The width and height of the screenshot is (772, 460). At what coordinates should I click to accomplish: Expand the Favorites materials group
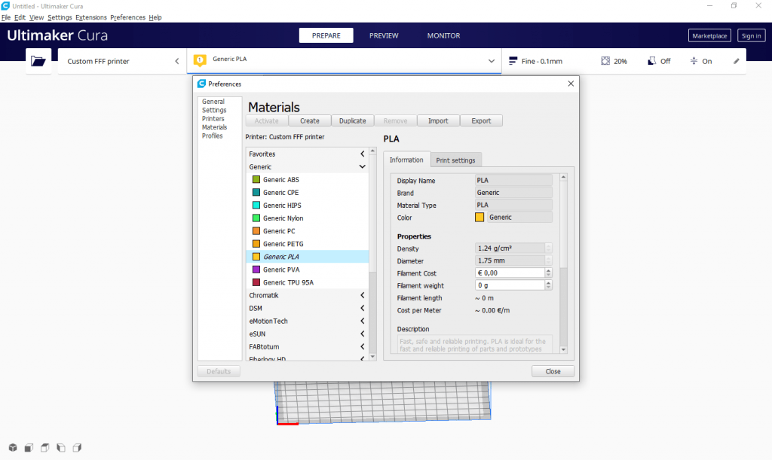coord(363,154)
